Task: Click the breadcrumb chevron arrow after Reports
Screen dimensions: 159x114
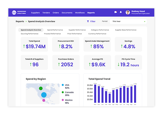Action: tap(26, 21)
